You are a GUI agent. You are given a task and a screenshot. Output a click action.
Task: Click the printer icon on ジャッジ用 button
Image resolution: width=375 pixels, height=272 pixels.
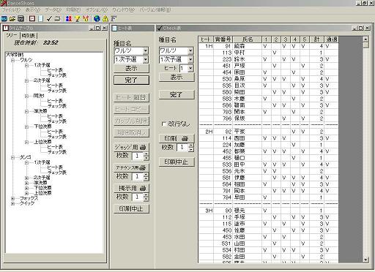pos(143,148)
